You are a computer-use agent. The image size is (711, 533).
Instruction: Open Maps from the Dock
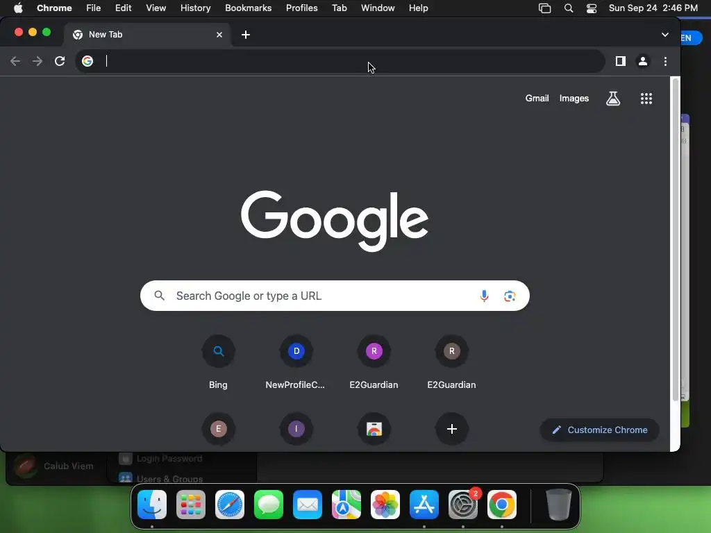[346, 505]
